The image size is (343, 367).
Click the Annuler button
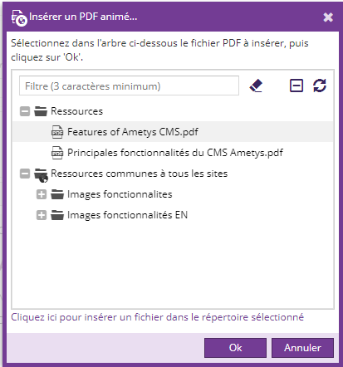pos(302,348)
